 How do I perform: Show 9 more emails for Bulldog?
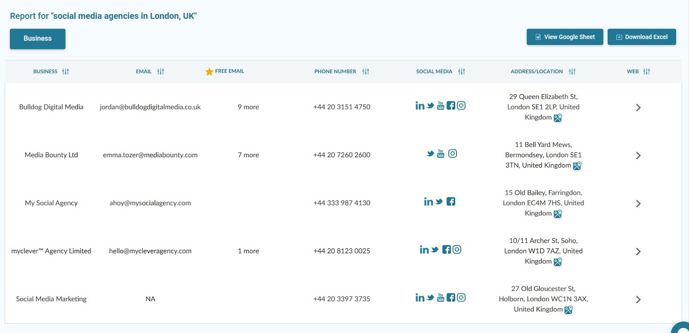[248, 107]
